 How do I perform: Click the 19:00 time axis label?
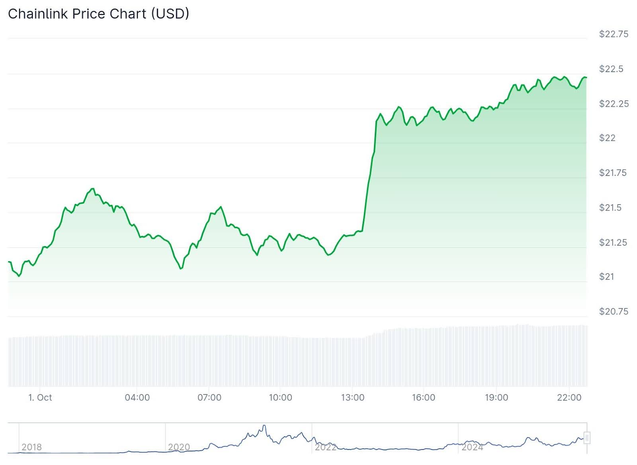point(496,397)
